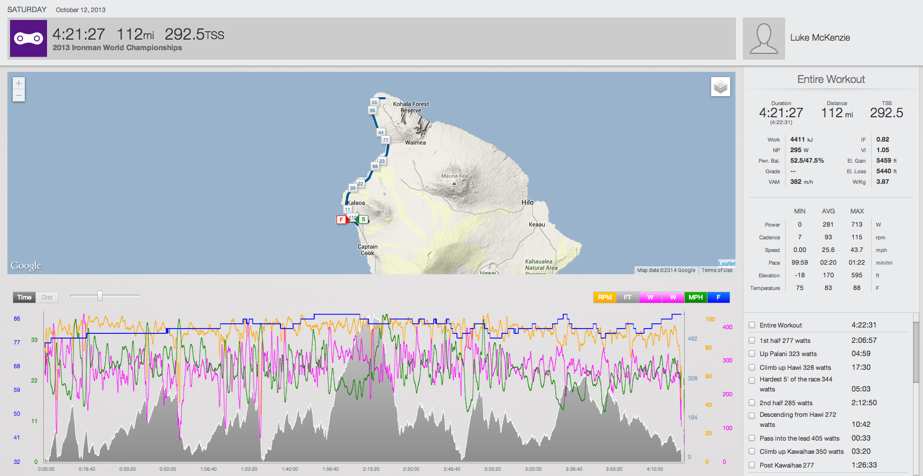Click the 43.7 max speed value
This screenshot has width=923, height=476.
click(857, 250)
